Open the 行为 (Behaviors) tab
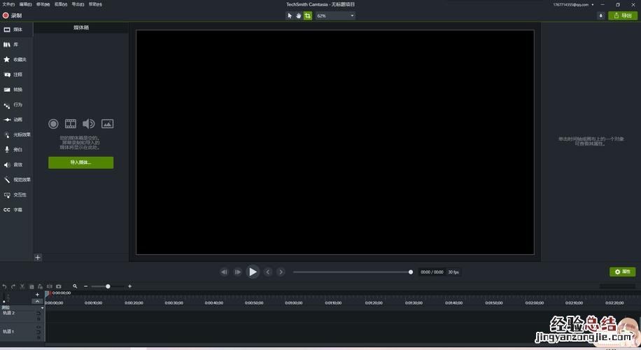The height and width of the screenshot is (350, 641). pyautogui.click(x=16, y=105)
